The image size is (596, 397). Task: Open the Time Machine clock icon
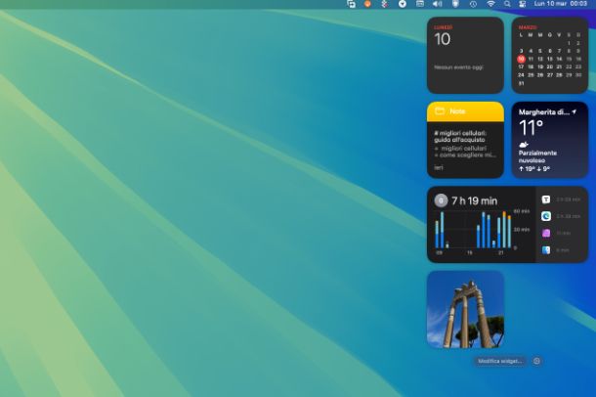(x=473, y=4)
